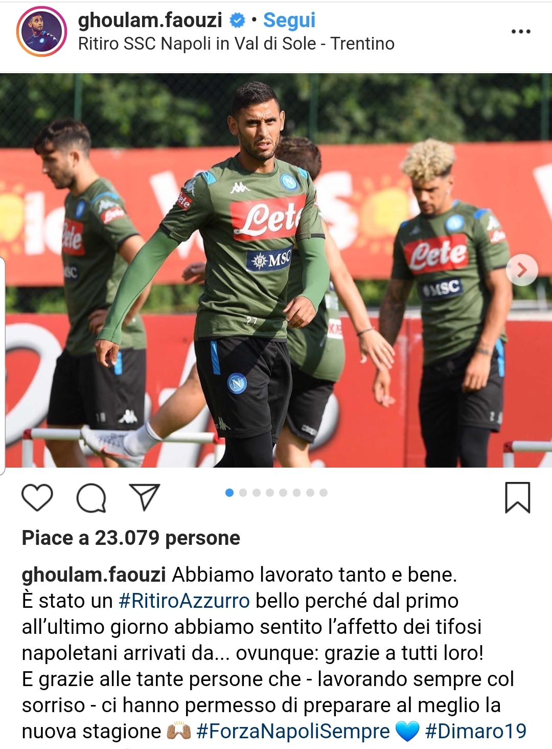
Task: Open the #ForzaNapoliSempre hashtag
Action: [x=293, y=732]
